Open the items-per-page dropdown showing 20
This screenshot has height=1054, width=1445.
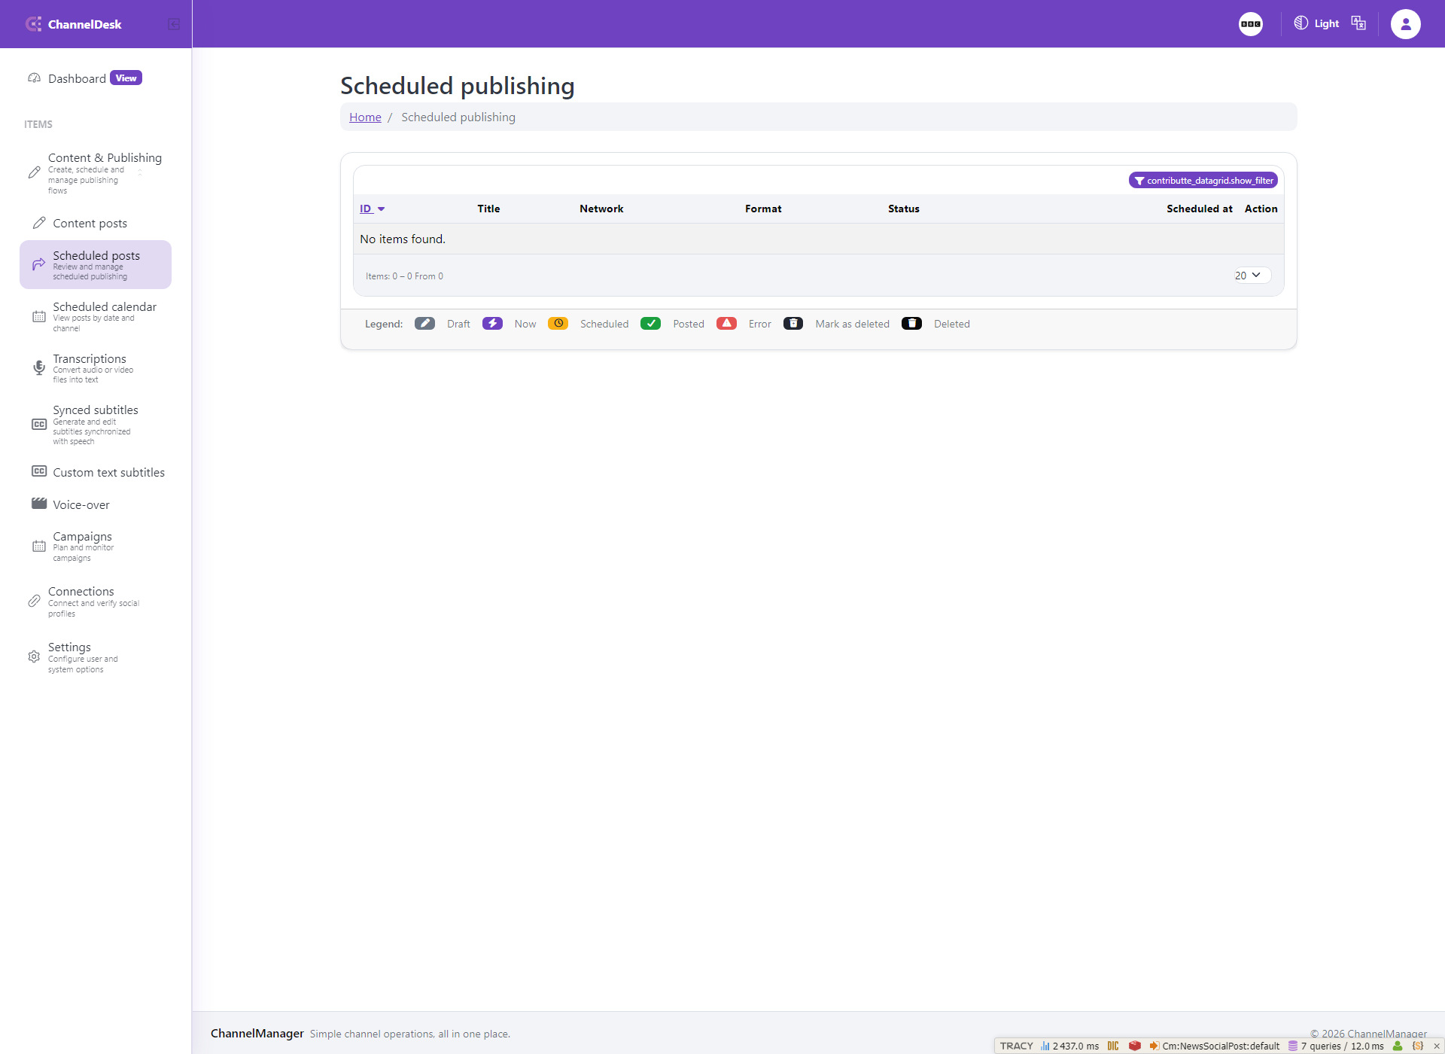pyautogui.click(x=1252, y=276)
